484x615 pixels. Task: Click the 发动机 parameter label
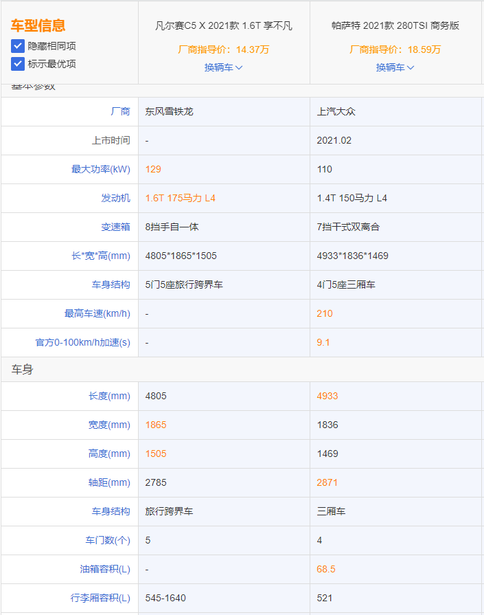[115, 198]
